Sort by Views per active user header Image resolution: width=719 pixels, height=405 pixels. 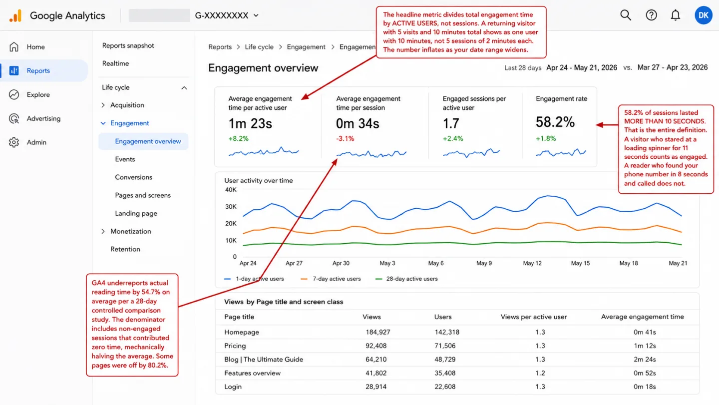[x=534, y=317]
